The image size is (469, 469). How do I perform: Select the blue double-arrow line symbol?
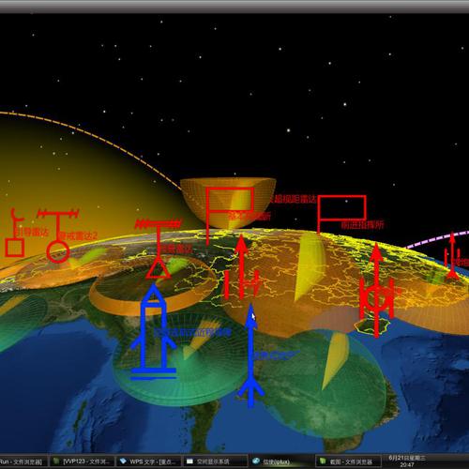point(250,355)
